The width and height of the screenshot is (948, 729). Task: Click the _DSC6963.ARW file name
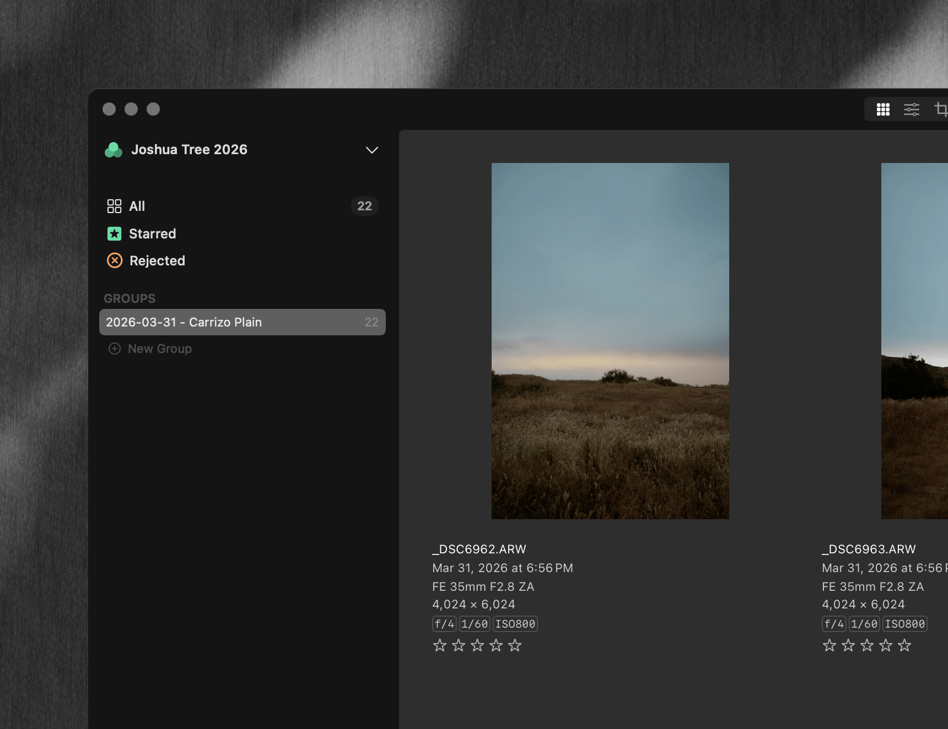tap(869, 549)
